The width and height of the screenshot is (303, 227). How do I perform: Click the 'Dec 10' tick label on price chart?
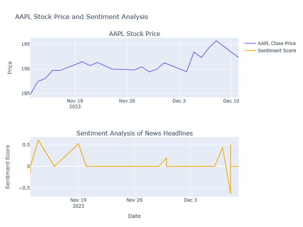tap(231, 101)
